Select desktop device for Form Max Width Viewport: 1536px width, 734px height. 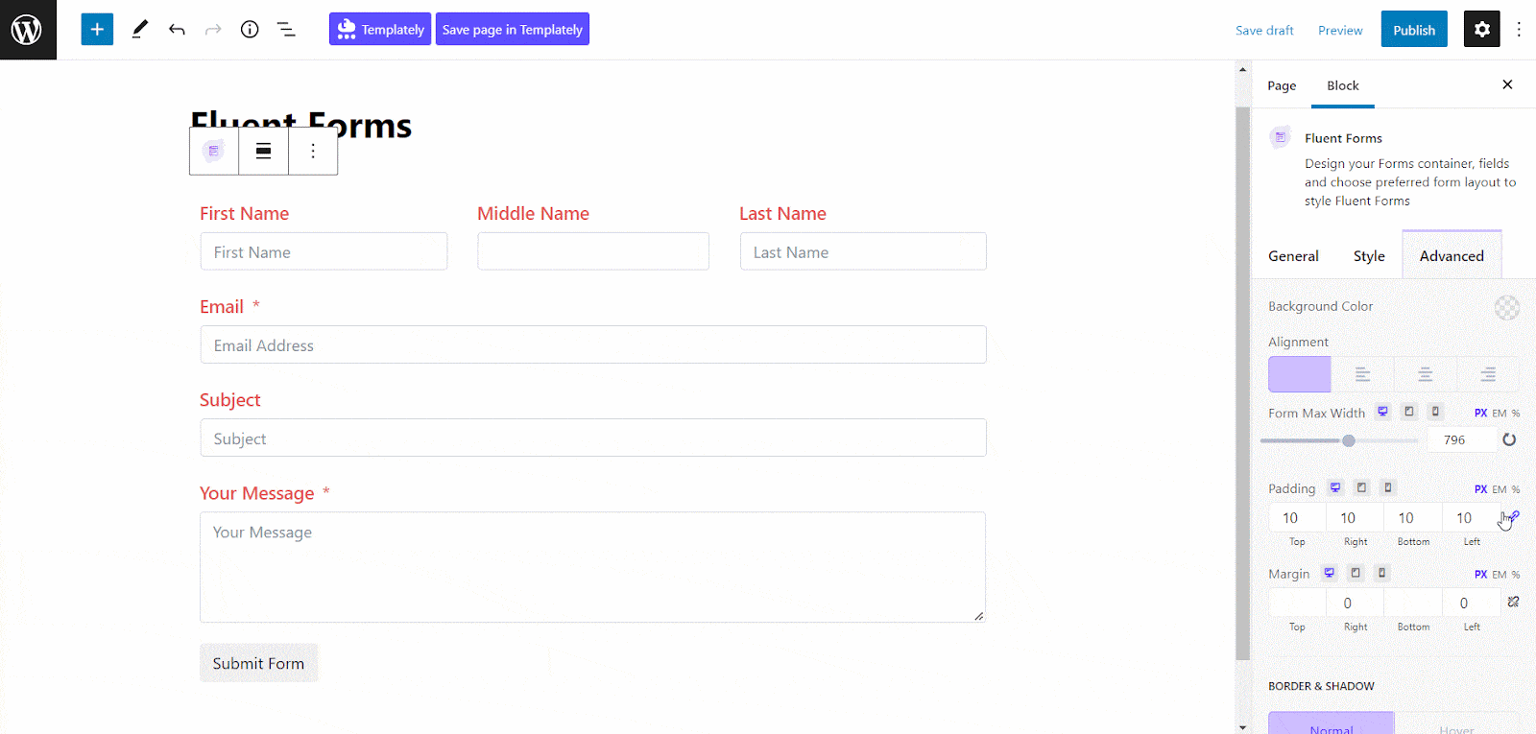pyautogui.click(x=1383, y=412)
